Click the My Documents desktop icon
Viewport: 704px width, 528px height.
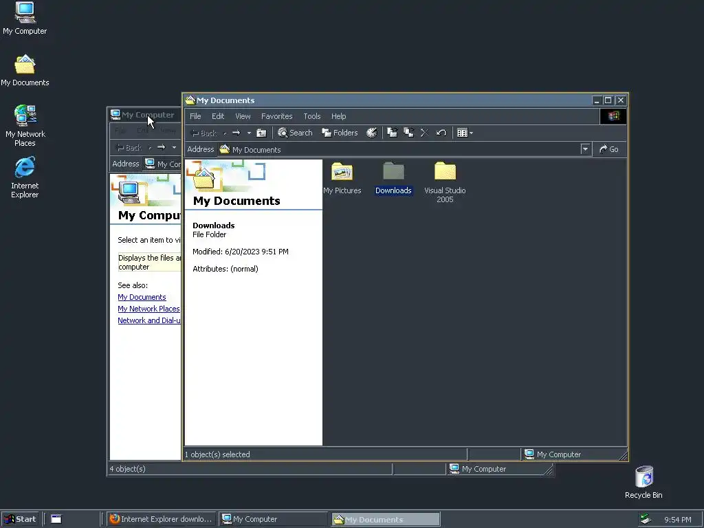(x=25, y=71)
